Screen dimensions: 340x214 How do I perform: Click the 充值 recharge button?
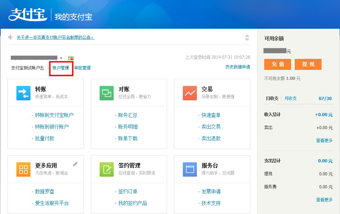(x=278, y=64)
